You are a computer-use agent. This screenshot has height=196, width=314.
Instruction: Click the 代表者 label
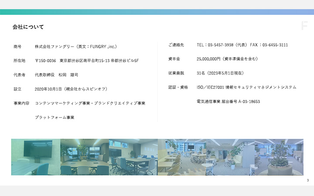(20, 75)
